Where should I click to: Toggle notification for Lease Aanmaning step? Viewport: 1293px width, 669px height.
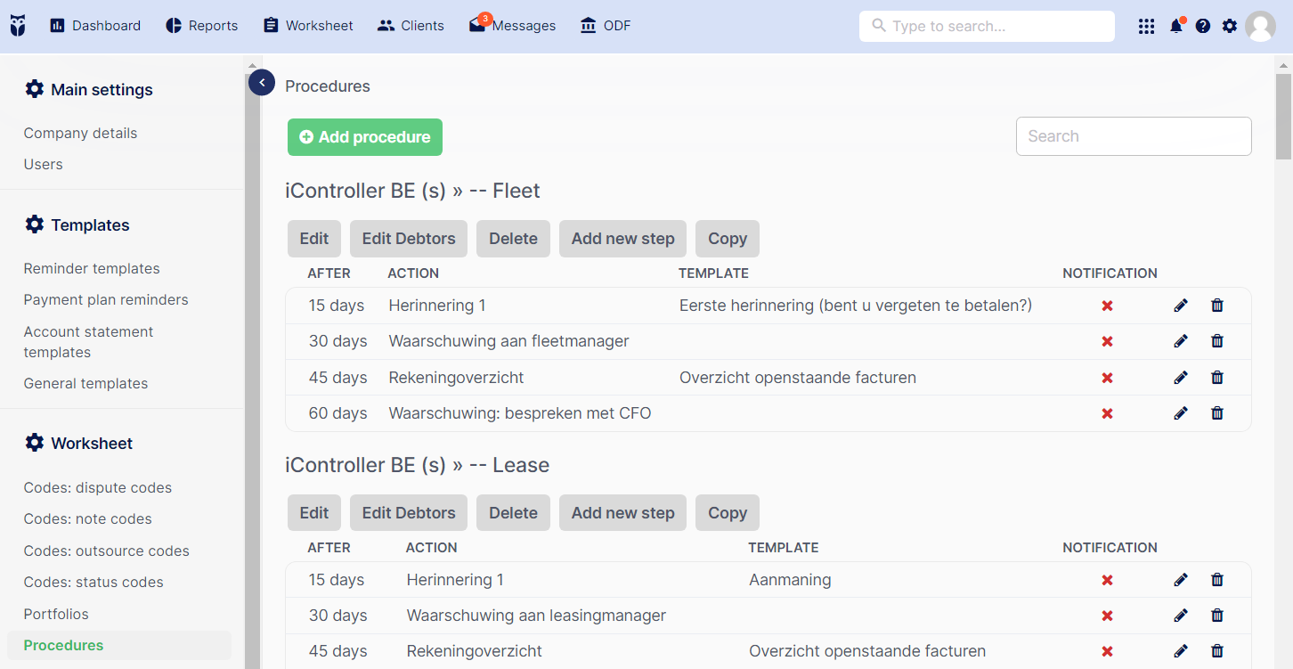point(1108,580)
